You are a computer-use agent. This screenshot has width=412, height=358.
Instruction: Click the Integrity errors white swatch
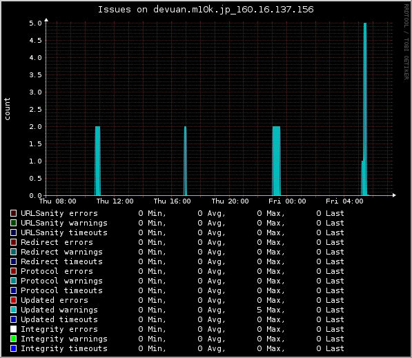point(13,329)
